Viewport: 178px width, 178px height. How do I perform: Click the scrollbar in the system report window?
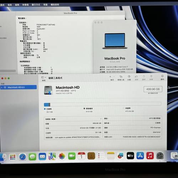(8, 71)
